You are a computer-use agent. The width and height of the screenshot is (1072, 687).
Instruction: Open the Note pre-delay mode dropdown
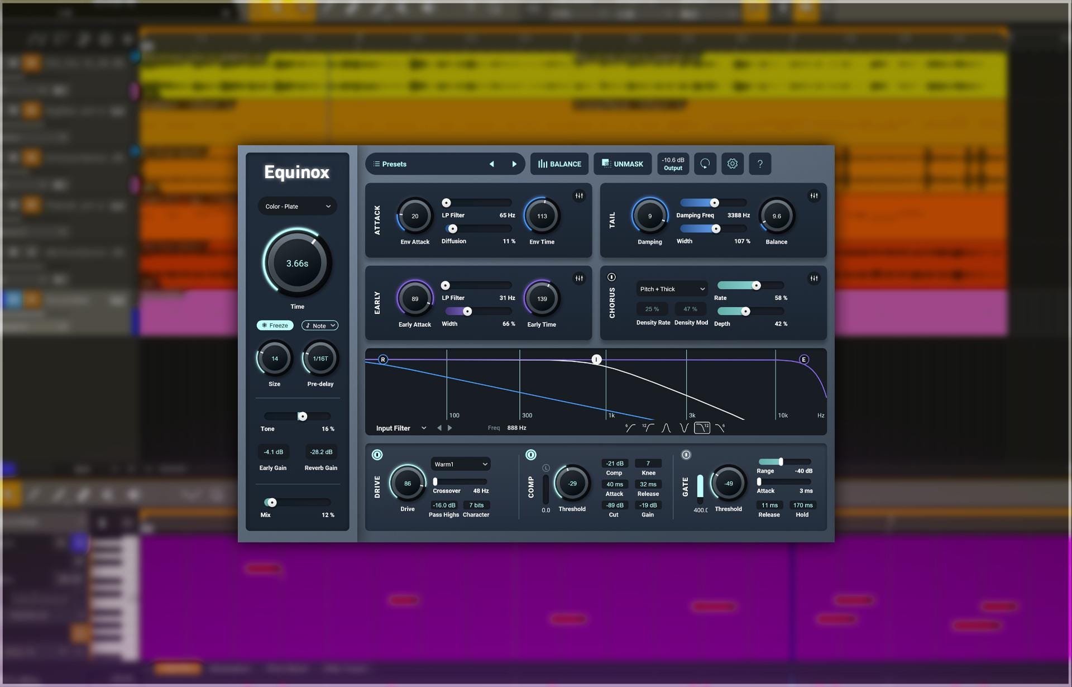click(320, 325)
